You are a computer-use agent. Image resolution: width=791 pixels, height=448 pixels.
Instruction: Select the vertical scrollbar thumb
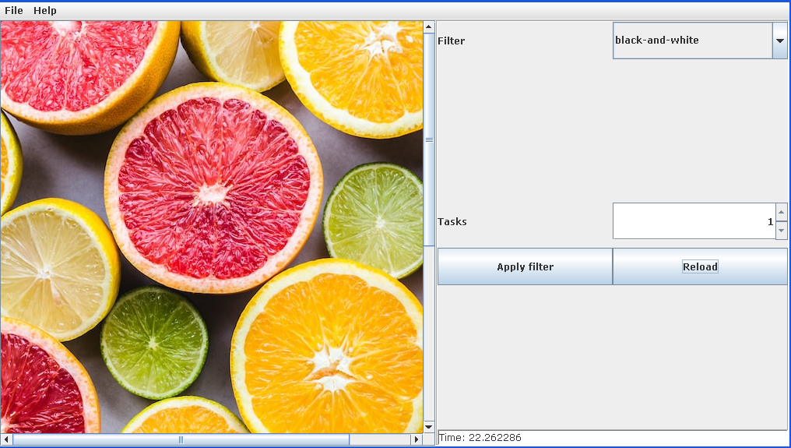pos(428,140)
